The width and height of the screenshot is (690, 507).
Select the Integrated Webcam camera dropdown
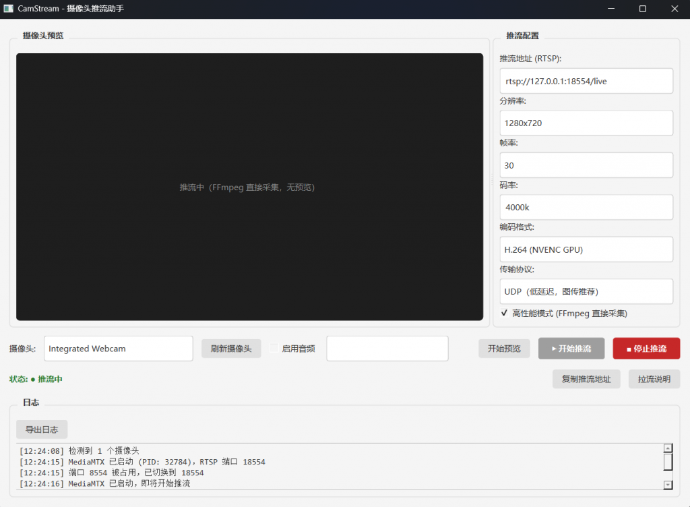pos(119,349)
